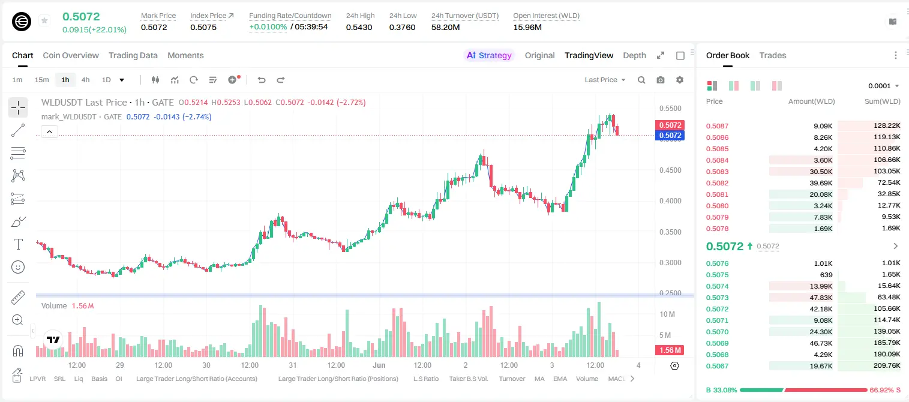The image size is (909, 402).
Task: Open the emoji sticker tool
Action: click(18, 267)
